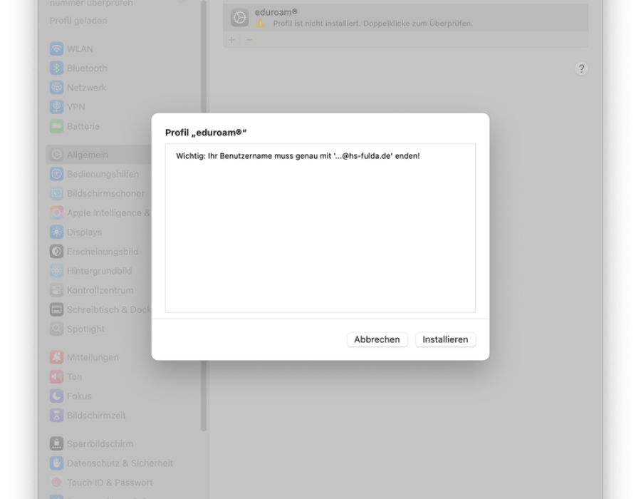This screenshot has width=641, height=499.
Task: Open Datenschutz & Sicherheit hand icon
Action: pos(56,463)
